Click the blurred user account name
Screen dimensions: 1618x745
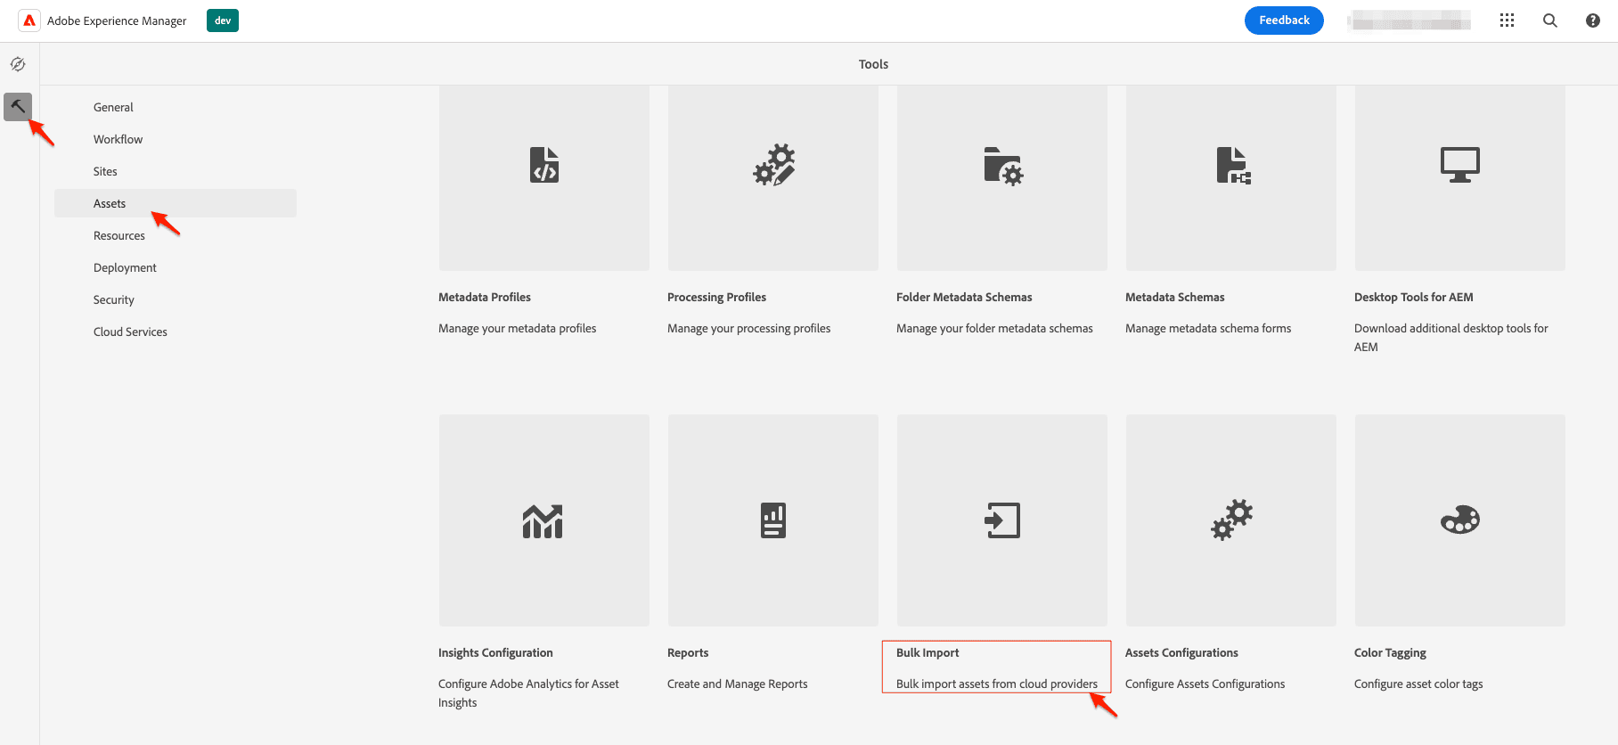(x=1409, y=20)
